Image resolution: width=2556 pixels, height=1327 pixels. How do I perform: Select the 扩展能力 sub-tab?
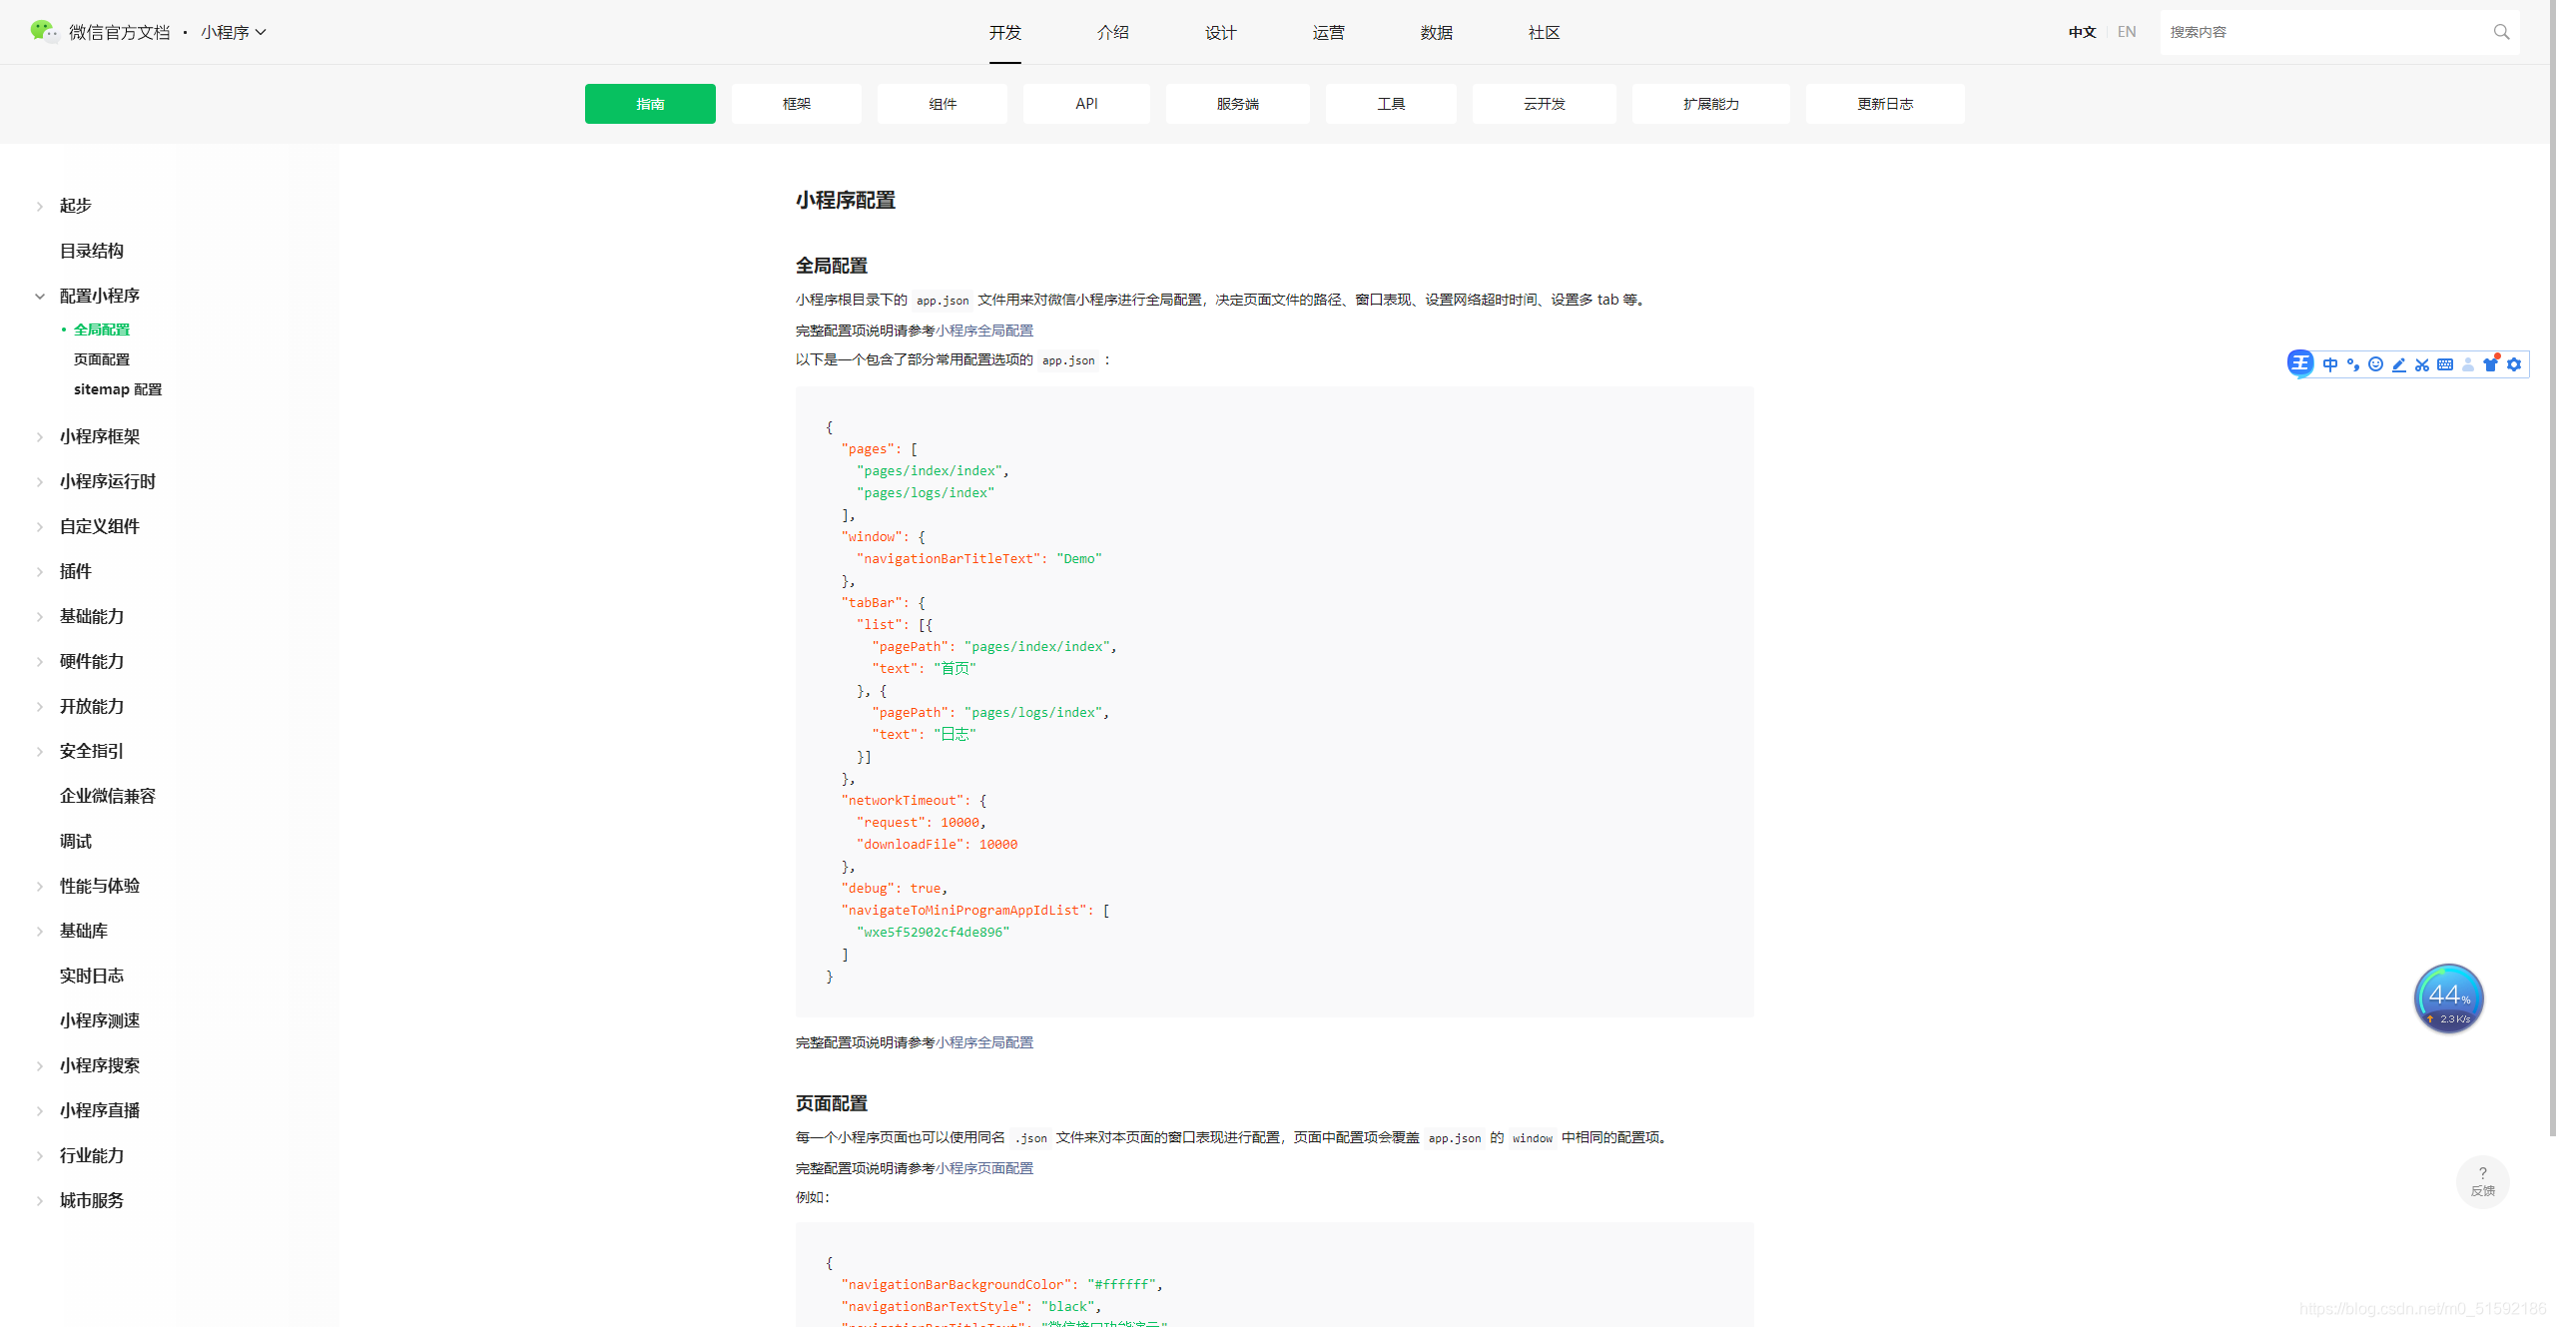click(1711, 104)
